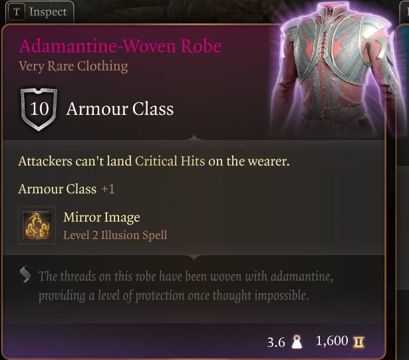
Task: Click the 3.6 weight value
Action: [276, 342]
